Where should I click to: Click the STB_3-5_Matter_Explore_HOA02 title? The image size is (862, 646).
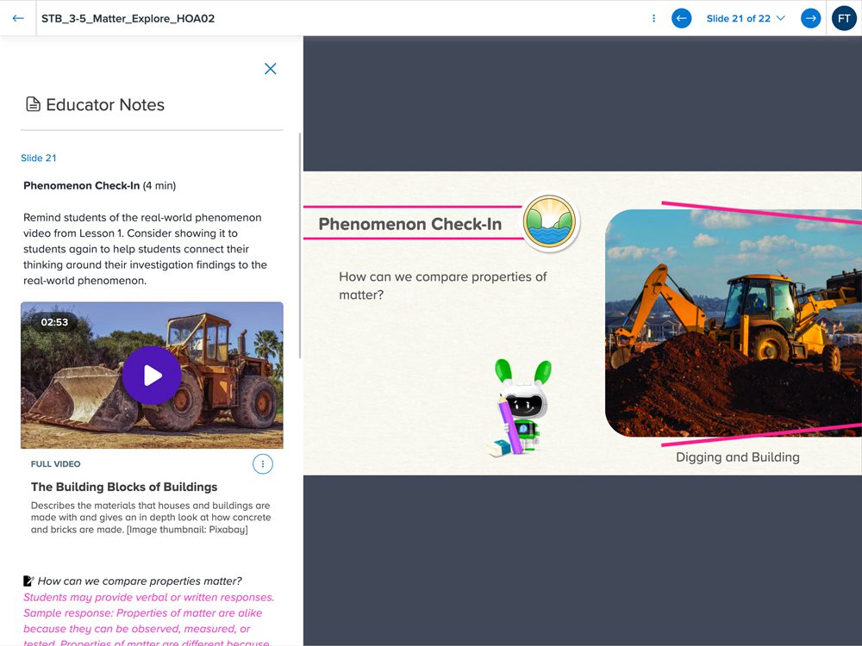pos(128,18)
